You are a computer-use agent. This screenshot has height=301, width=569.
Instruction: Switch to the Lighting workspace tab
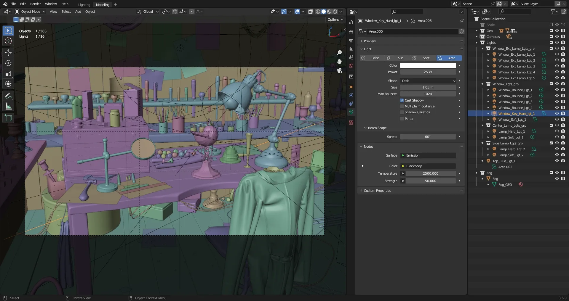tap(84, 5)
